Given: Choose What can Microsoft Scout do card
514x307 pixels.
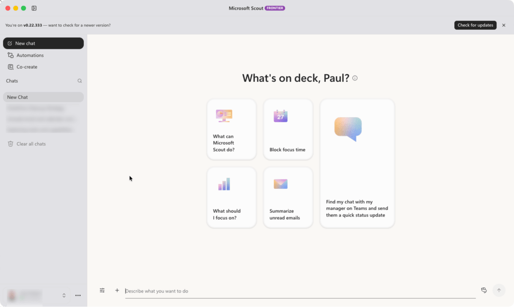Looking at the screenshot, I should 231,130.
